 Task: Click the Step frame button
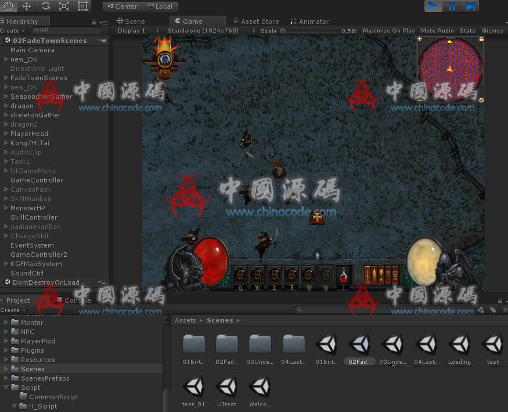470,6
